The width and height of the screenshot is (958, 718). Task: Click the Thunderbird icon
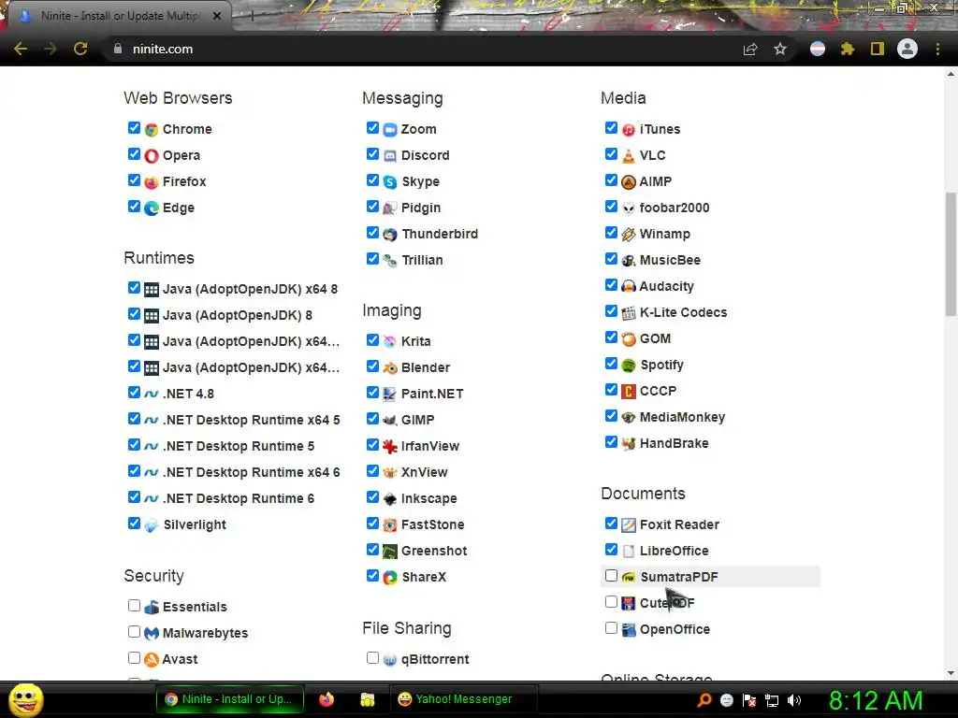point(390,235)
